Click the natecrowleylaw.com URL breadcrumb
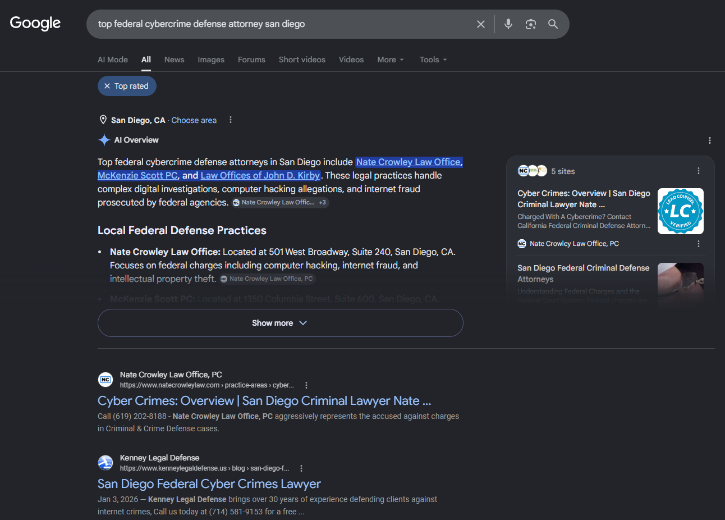Viewport: 725px width, 520px height. pyautogui.click(x=207, y=385)
